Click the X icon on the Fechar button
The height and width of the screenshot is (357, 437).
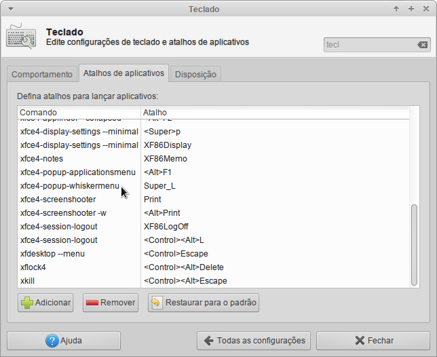(x=360, y=341)
